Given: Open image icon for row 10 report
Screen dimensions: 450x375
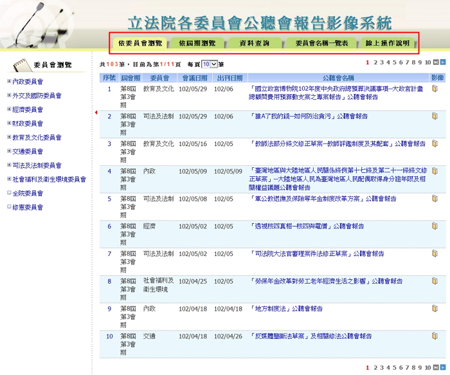Looking at the screenshot, I should click(x=435, y=336).
